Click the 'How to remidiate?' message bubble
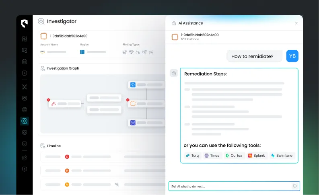The image size is (319, 195). tap(254, 56)
